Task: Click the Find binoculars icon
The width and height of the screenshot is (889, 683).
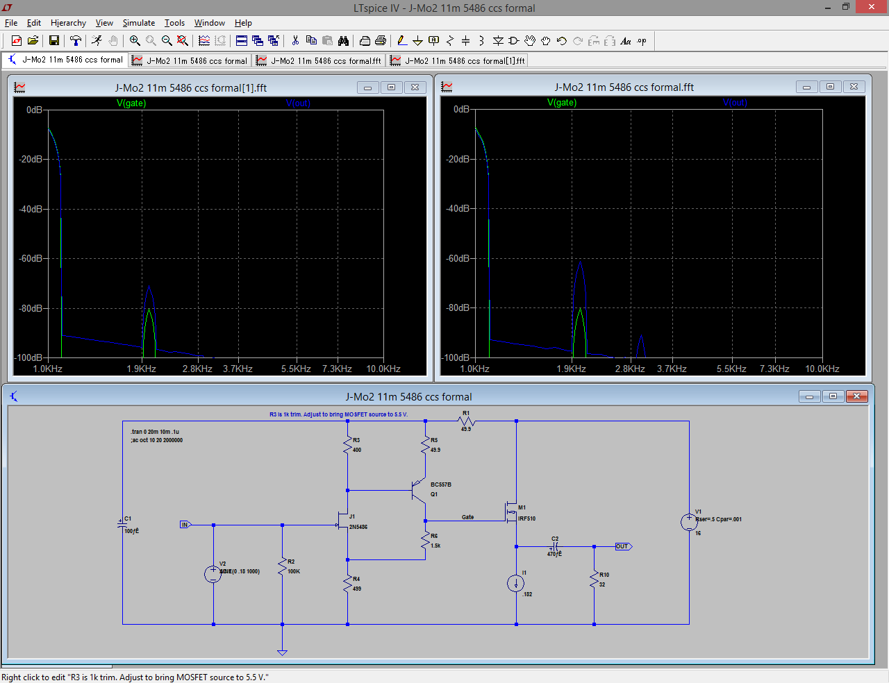Action: coord(343,41)
